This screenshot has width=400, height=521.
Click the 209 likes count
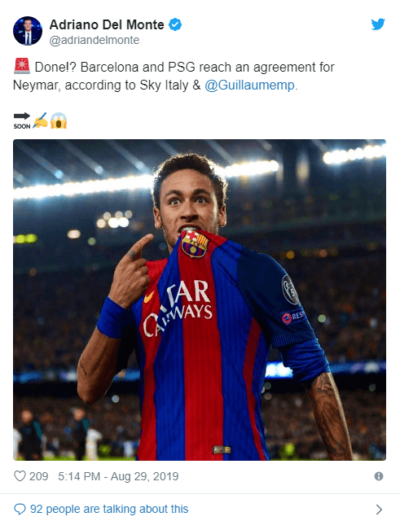[38, 476]
